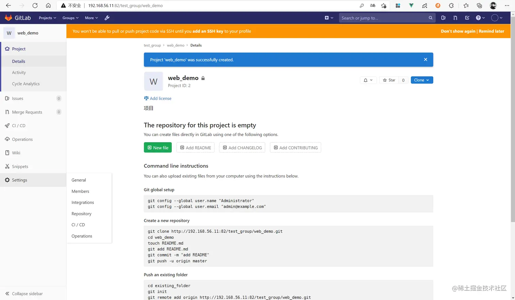Add this page to favorites star icon
This screenshot has width=515, height=300.
click(x=384, y=5)
